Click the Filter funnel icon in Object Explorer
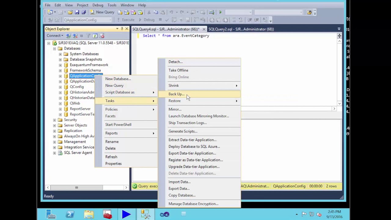Image resolution: width=391 pixels, height=220 pixels. (x=88, y=36)
